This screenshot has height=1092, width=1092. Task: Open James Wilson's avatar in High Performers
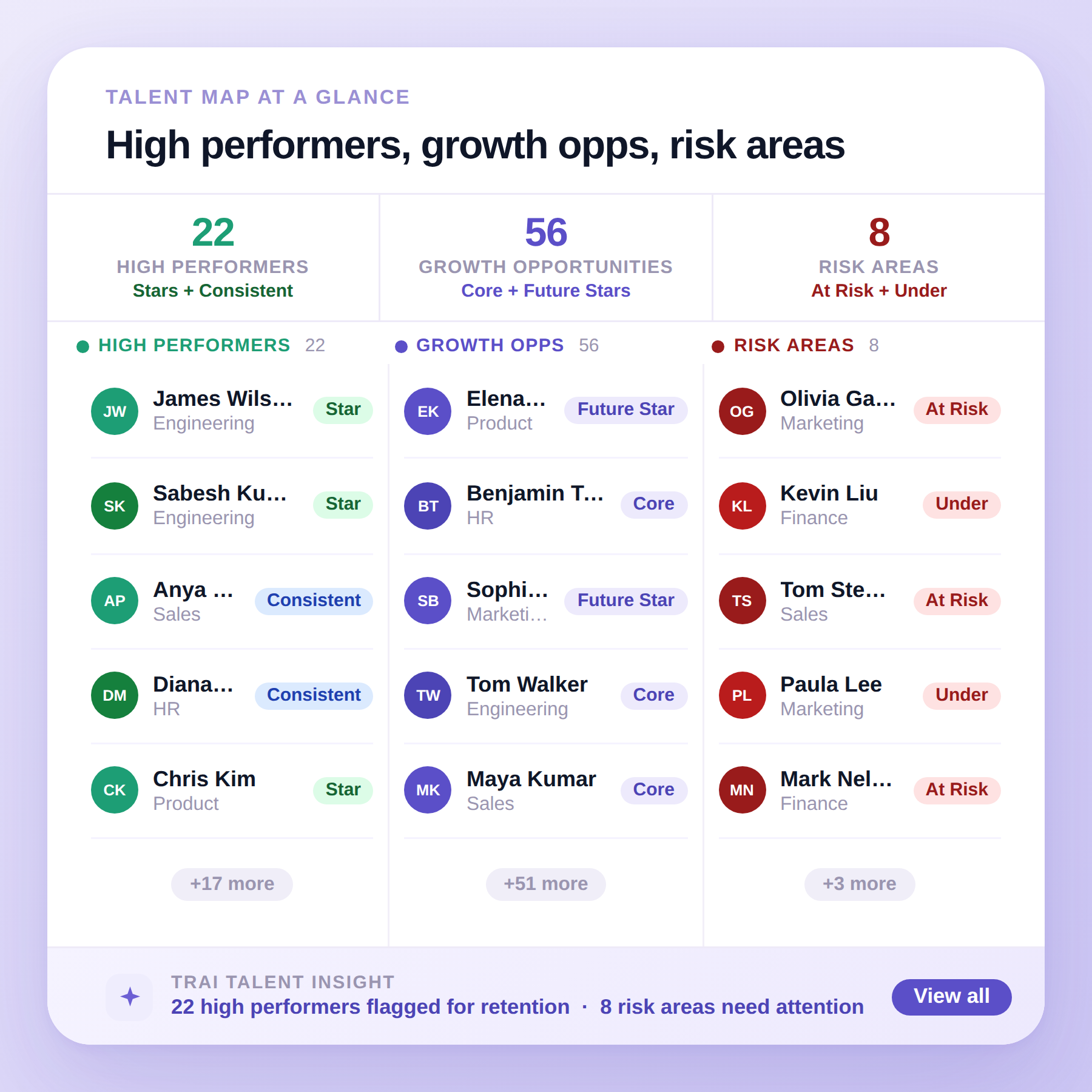click(x=114, y=411)
